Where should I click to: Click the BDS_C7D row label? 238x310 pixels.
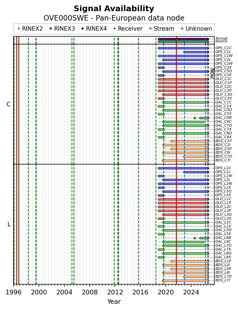[x=223, y=156]
